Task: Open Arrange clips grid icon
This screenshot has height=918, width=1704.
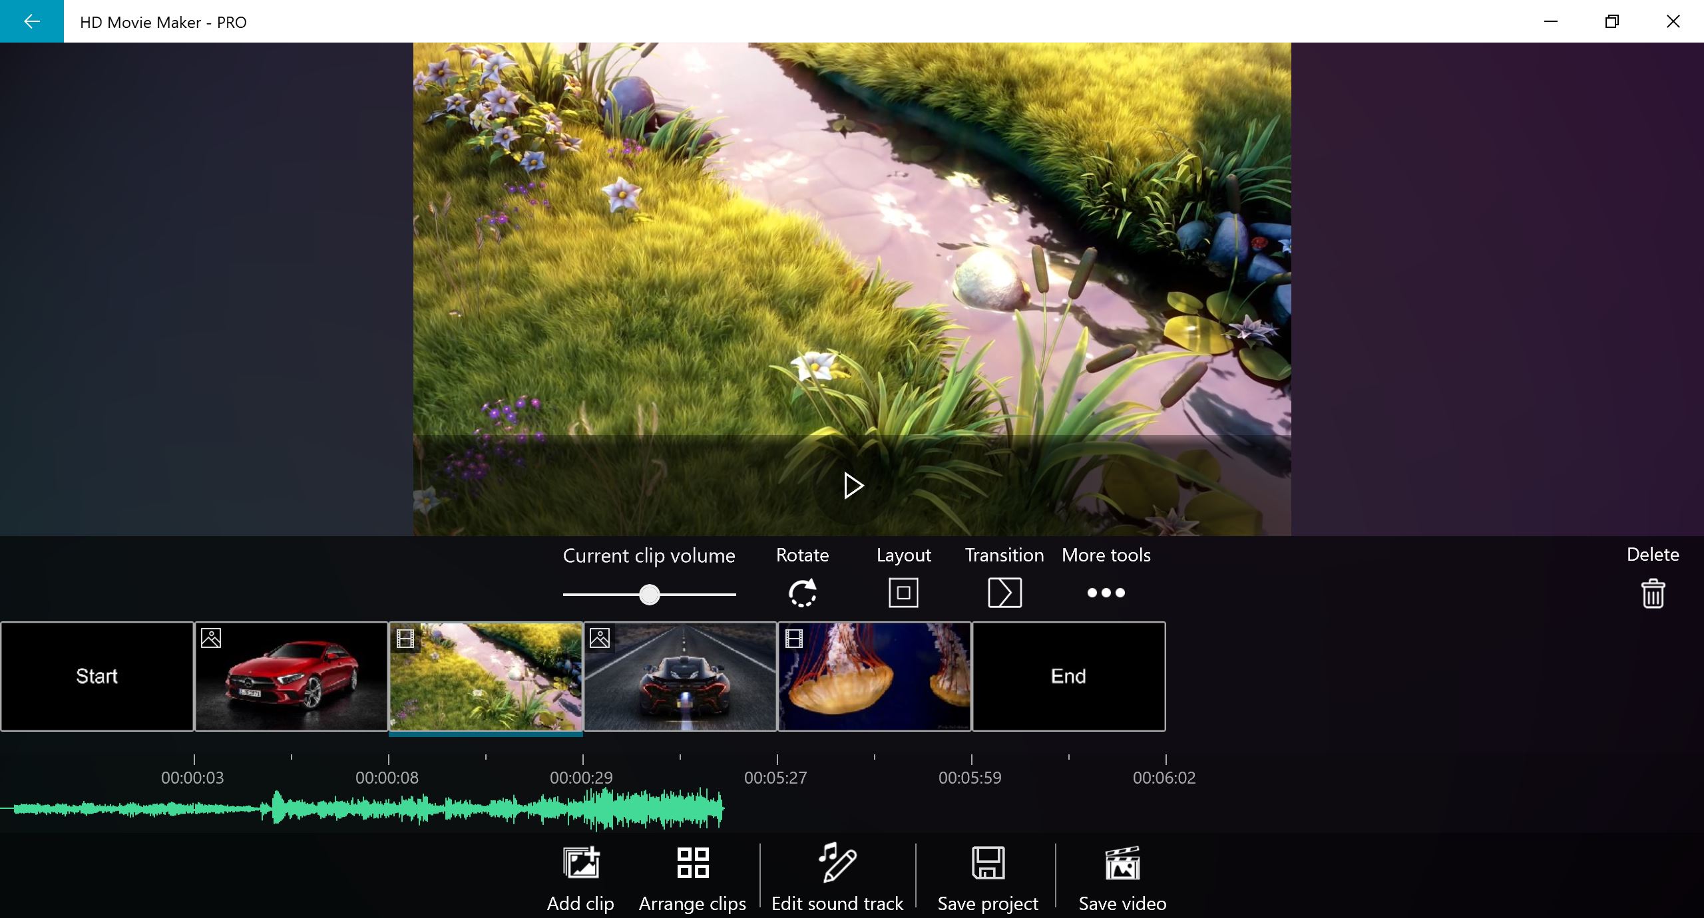Action: [693, 863]
